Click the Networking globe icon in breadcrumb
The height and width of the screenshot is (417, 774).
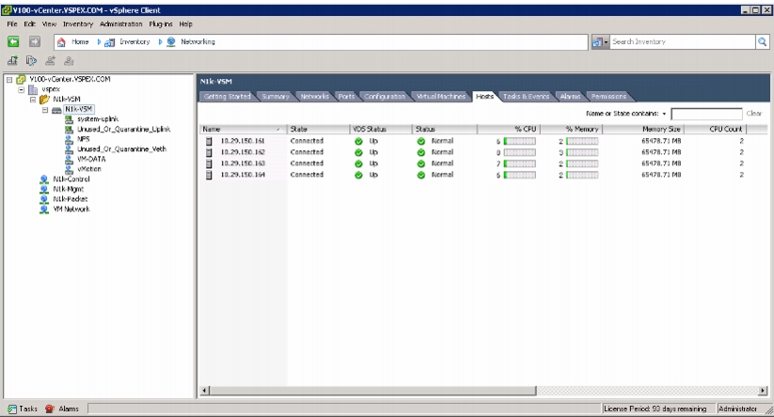(x=171, y=42)
